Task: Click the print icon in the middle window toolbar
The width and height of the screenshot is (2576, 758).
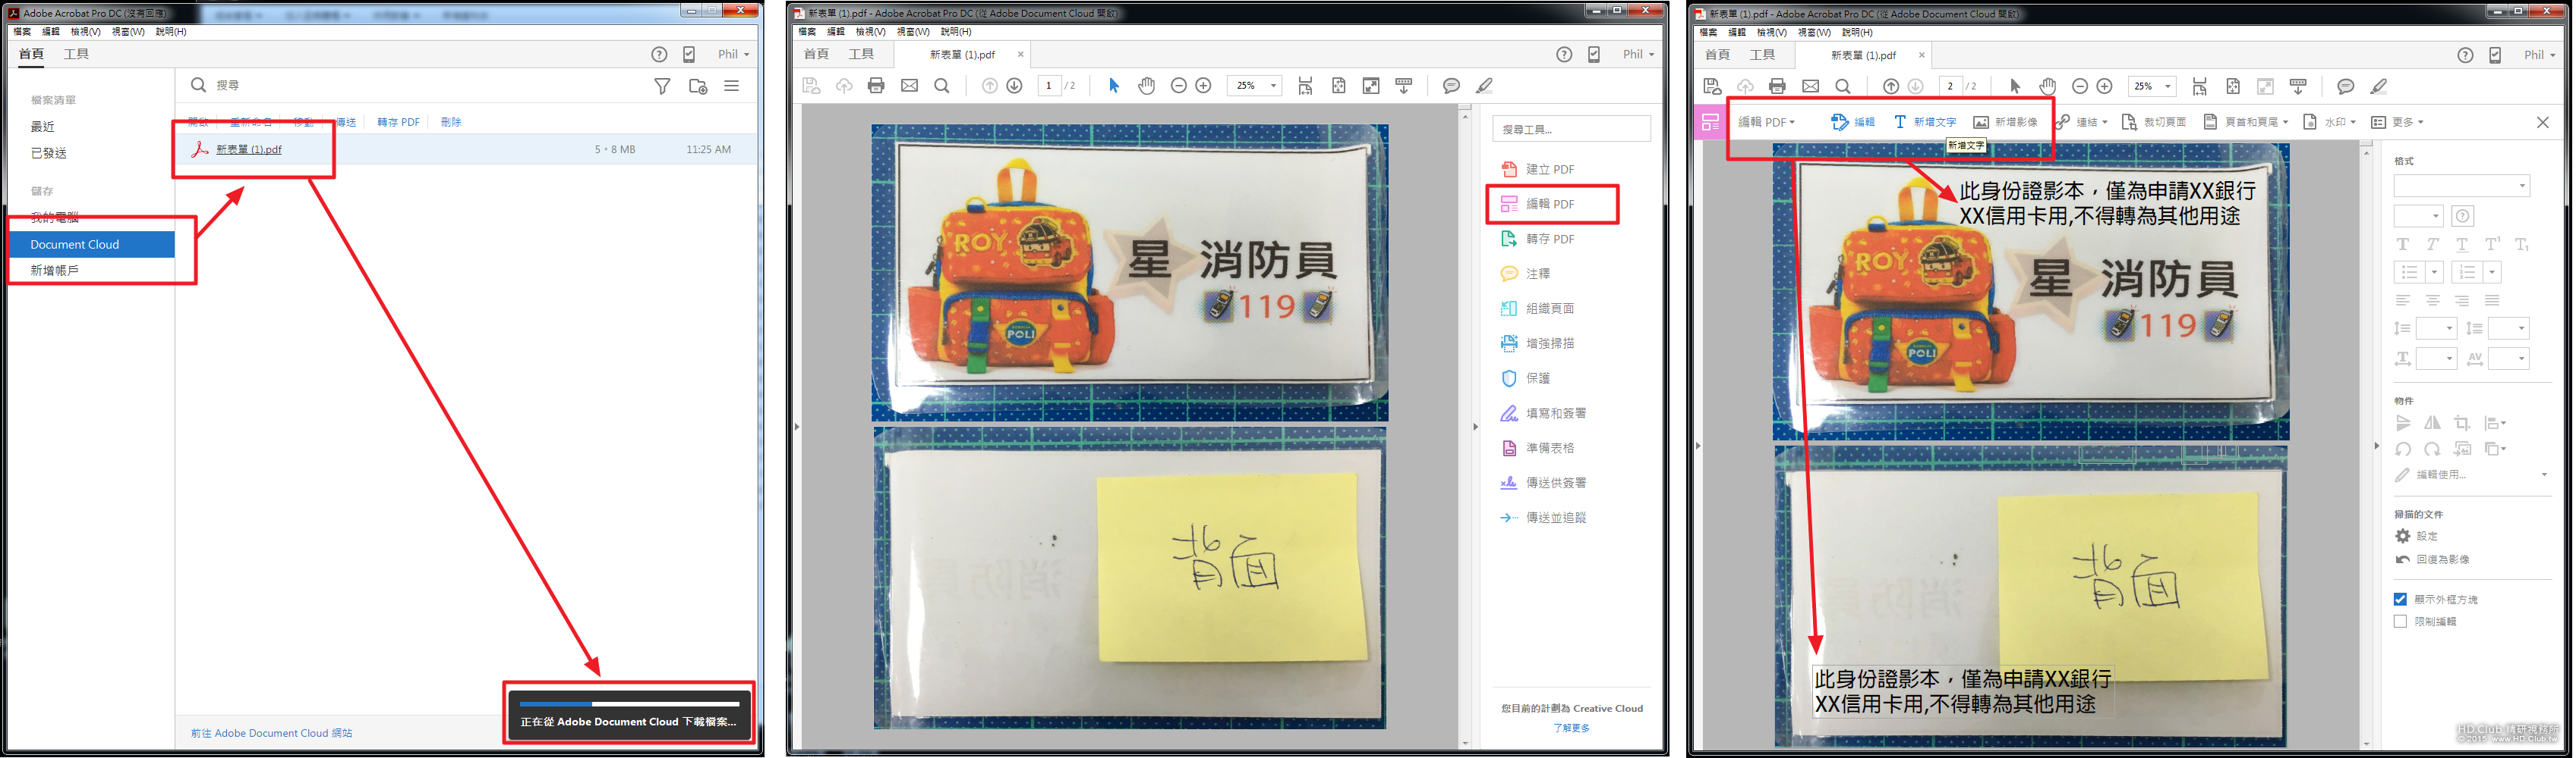Action: tap(876, 86)
